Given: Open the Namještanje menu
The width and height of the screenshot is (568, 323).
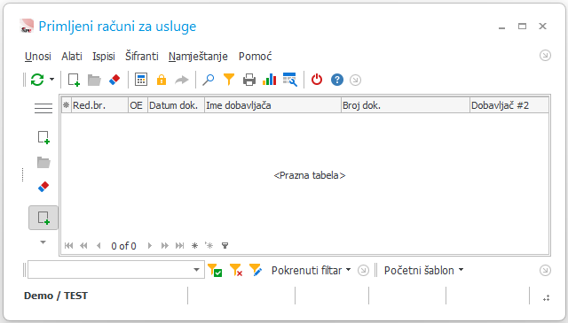Looking at the screenshot, I should 198,57.
